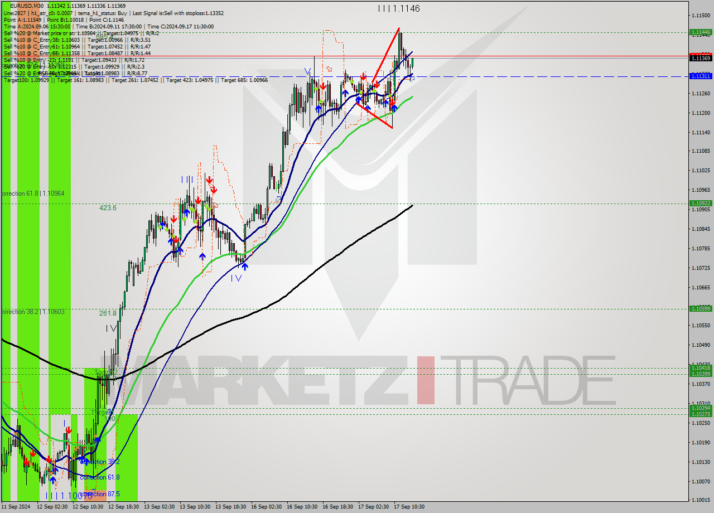Click the green 1.10418 price tag
Image resolution: width=714 pixels, height=513 pixels.
coord(700,367)
